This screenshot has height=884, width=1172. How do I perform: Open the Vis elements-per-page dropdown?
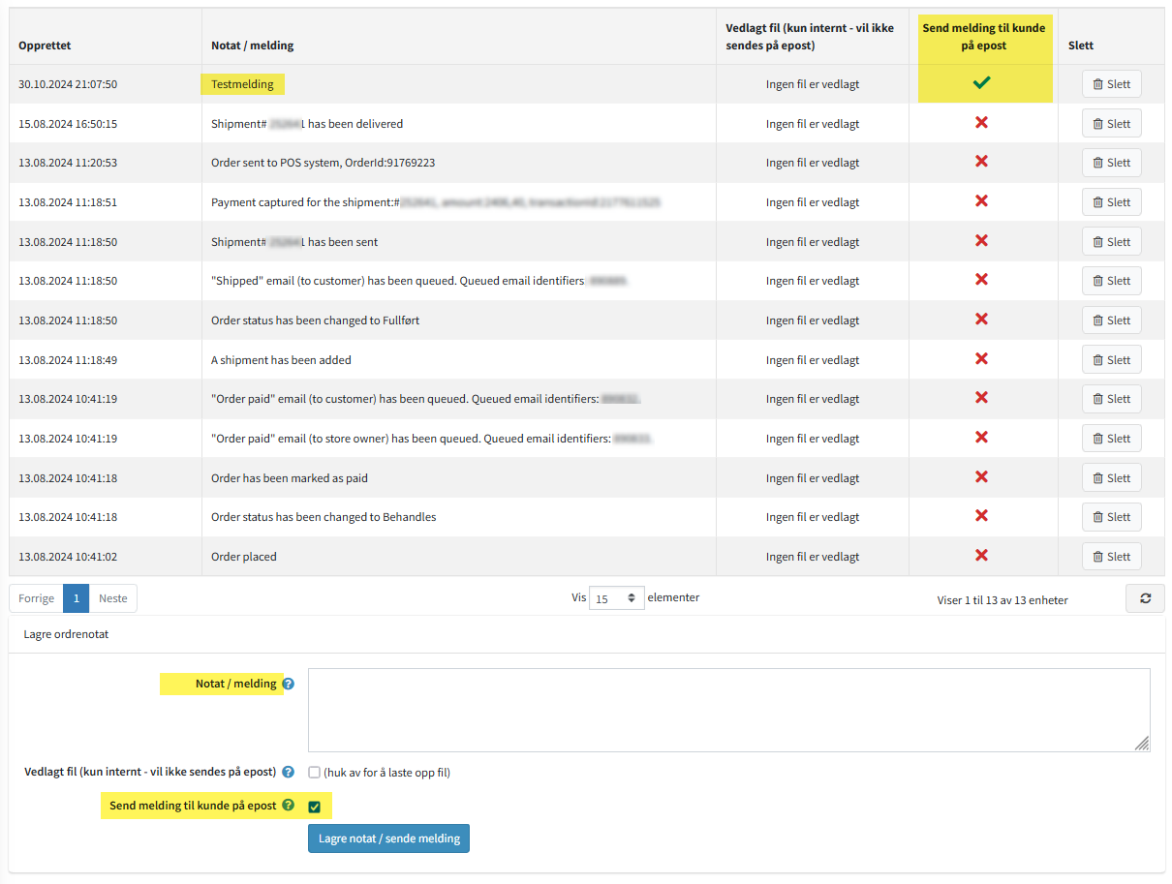click(617, 598)
